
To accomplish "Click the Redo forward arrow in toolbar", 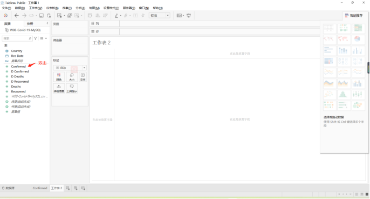I will coord(24,16).
